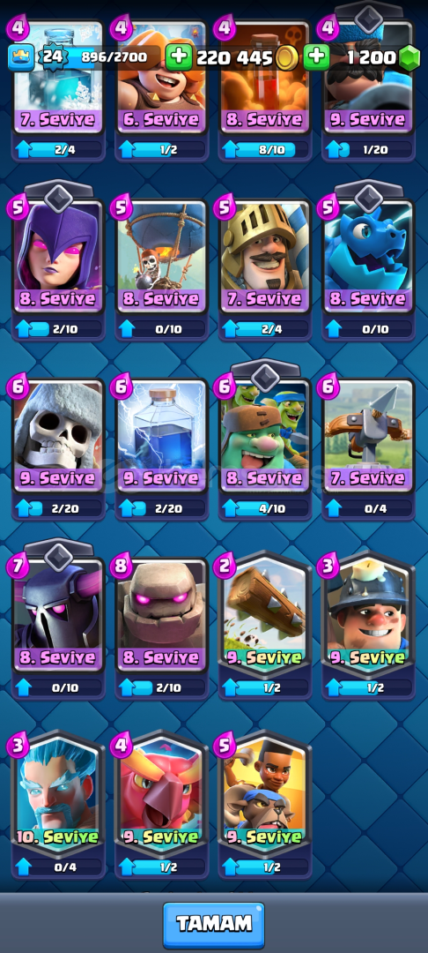The image size is (428, 953).
Task: Click the TAMAM button
Action: coord(213,925)
